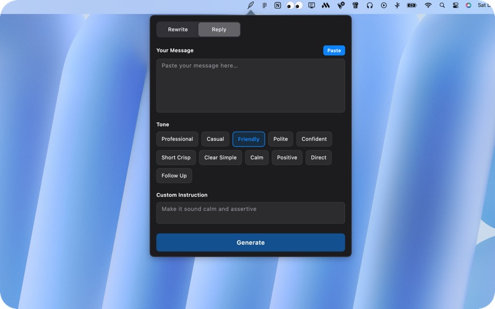495x309 pixels.
Task: Focus the Your Message text area
Action: click(251, 85)
